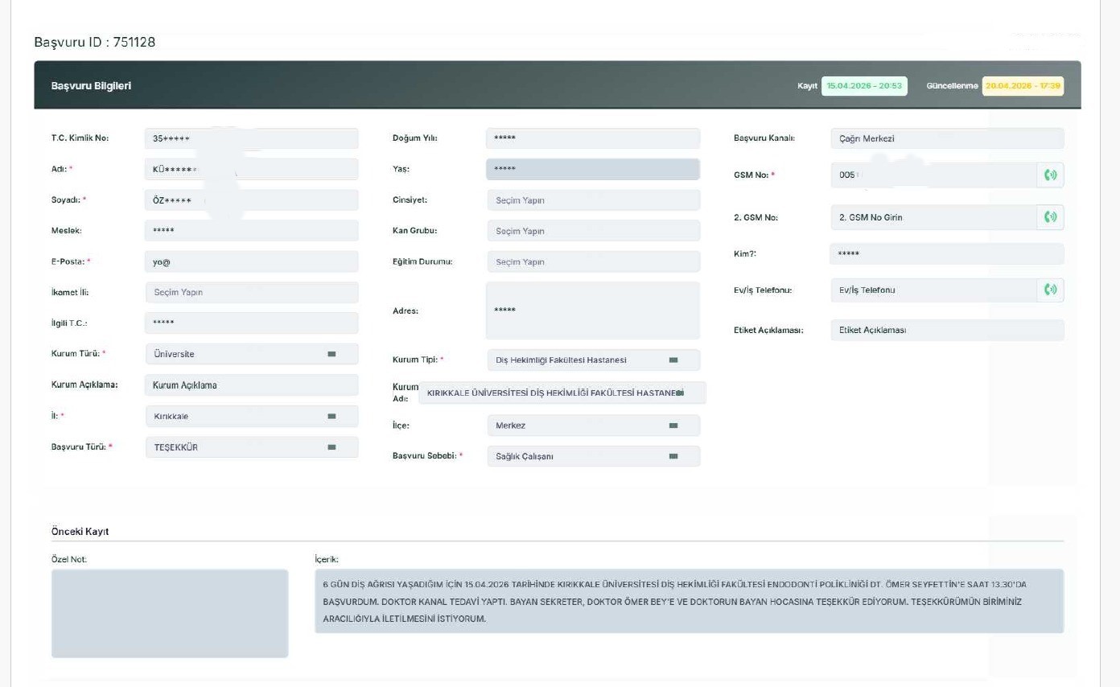
Task: Click the Başvuru Kanalı field showing Çağrı Merkezi
Action: [x=946, y=138]
